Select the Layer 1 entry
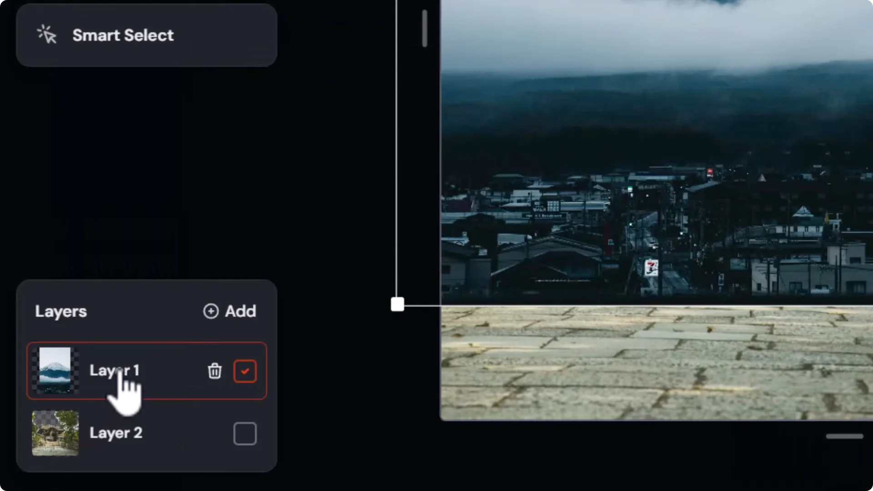The height and width of the screenshot is (491, 873). click(115, 371)
